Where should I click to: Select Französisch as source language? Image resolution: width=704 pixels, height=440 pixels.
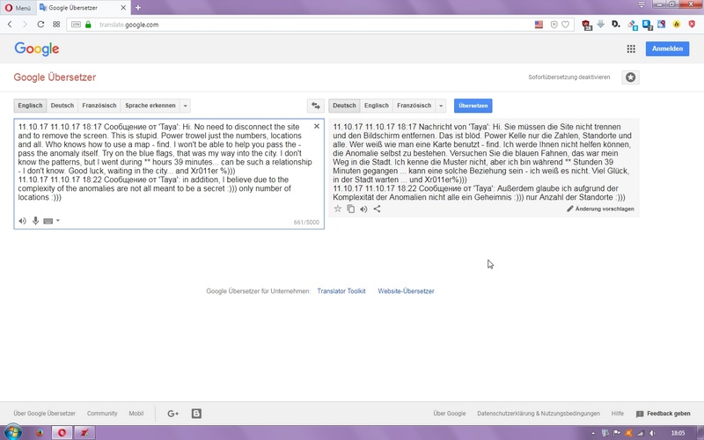pos(99,106)
